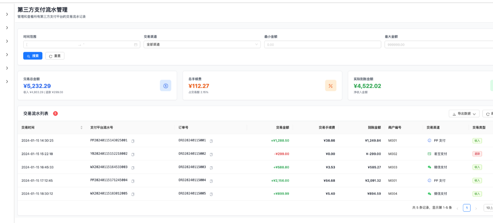This screenshot has height=223, width=493.
Task: Click the calendar icon in time range field
Action: click(136, 44)
